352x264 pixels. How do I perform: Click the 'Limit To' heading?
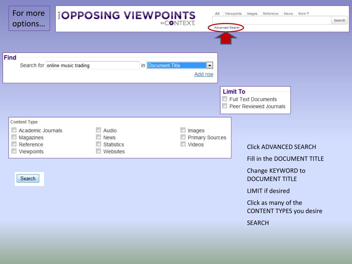pyautogui.click(x=234, y=91)
